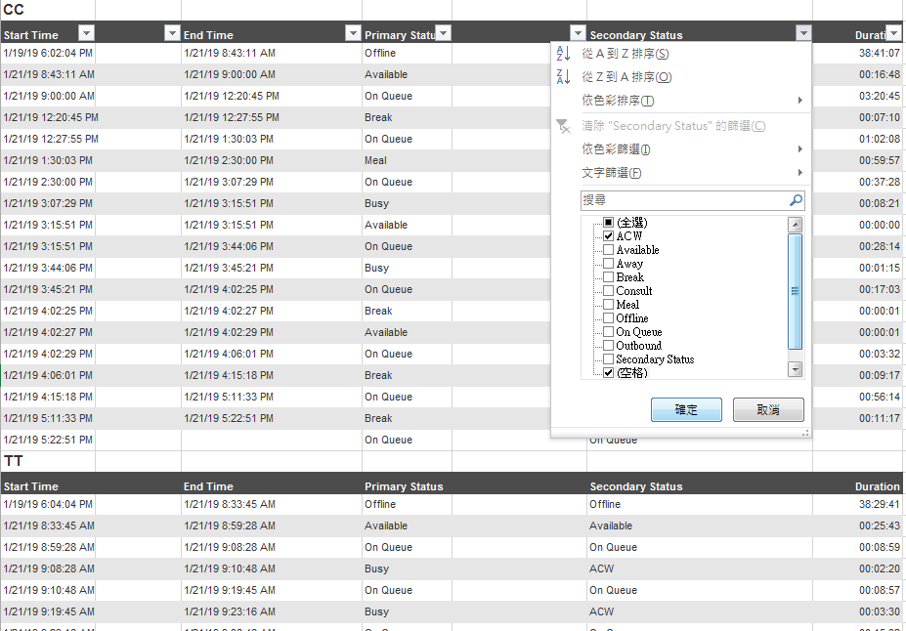
Task: Check the Consult filter checkbox
Action: pos(609,290)
